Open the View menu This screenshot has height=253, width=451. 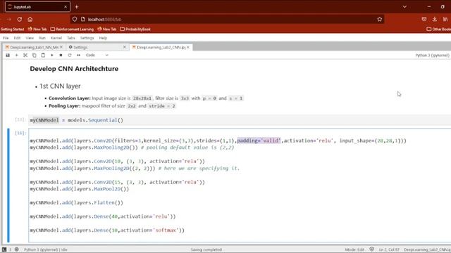tap(30, 38)
